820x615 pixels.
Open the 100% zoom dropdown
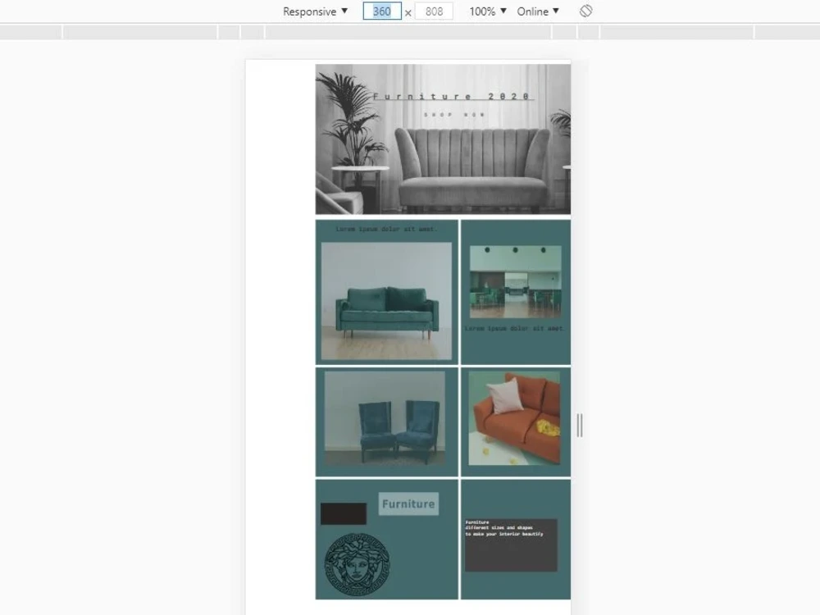pos(487,11)
